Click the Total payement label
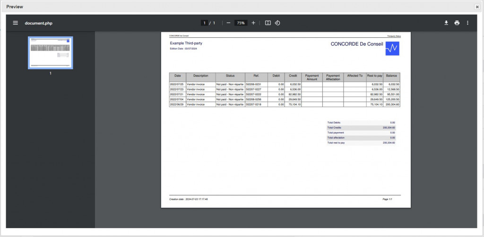The width and height of the screenshot is (484, 237). 336,133
